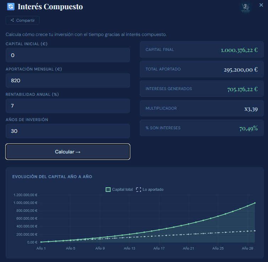Click the share icon in Compartir button
Viewport: 268px width, 262px height.
click(12, 20)
